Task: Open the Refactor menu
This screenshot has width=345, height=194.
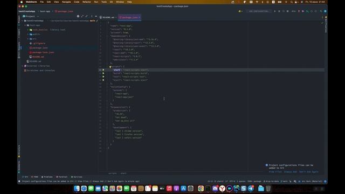Action: pyautogui.click(x=86, y=2)
